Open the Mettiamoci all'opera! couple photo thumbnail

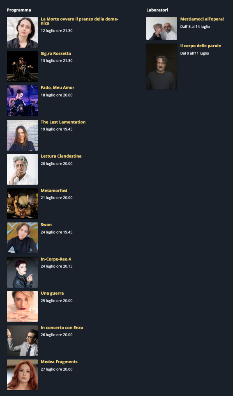point(161,28)
